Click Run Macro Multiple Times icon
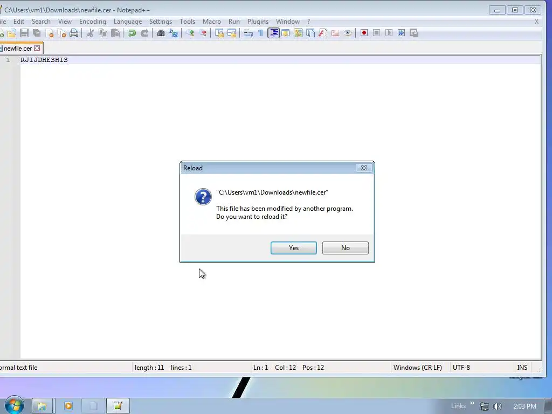Image resolution: width=552 pixels, height=414 pixels. (401, 33)
